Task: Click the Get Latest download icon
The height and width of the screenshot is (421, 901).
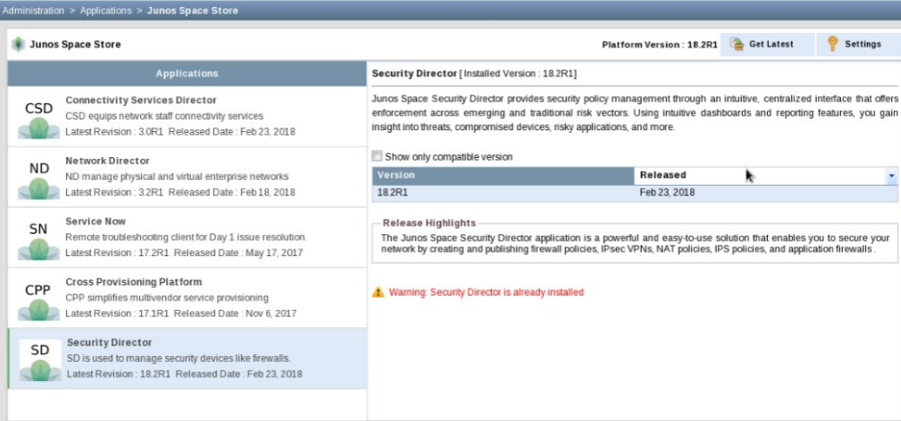Action: click(x=737, y=44)
